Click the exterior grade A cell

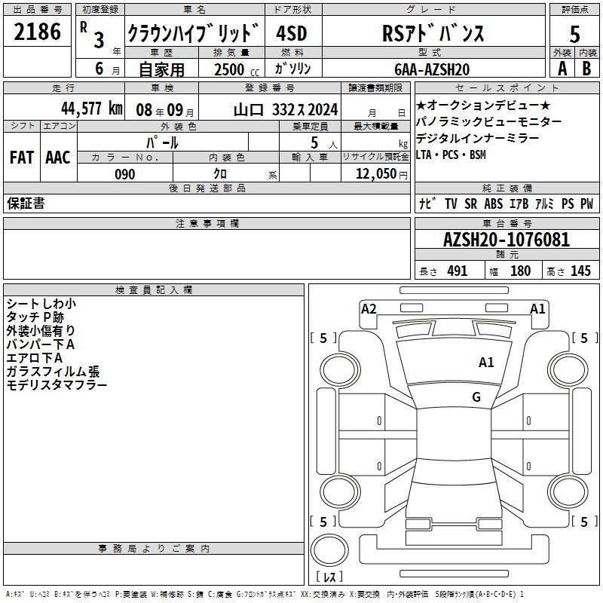[562, 68]
